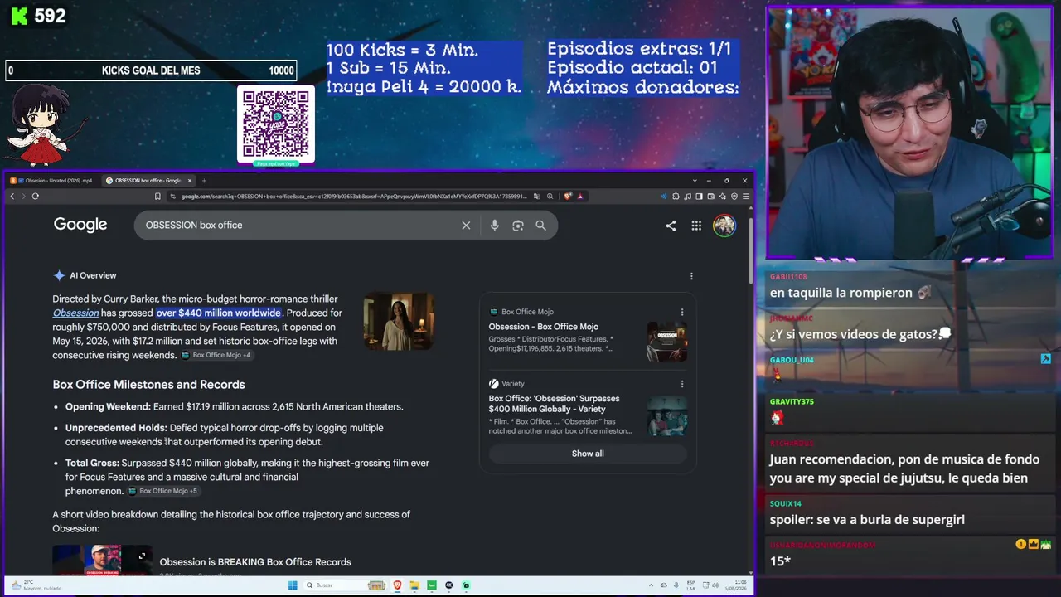The height and width of the screenshot is (597, 1061).
Task: Open the Obsession link in AI Overview
Action: click(75, 313)
